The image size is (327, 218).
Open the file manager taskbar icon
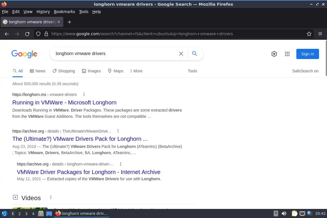(41, 213)
